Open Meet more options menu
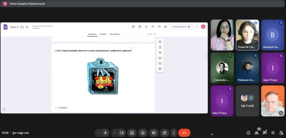286x138 pixels. (174, 133)
